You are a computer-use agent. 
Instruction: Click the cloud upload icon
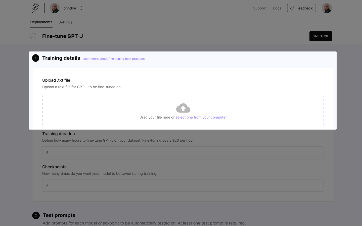[183, 108]
